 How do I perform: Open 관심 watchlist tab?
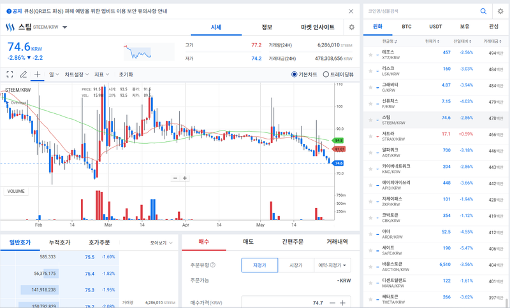[493, 27]
